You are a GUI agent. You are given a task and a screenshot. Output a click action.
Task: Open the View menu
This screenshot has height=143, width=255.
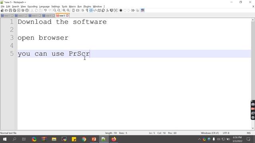tap(23, 6)
